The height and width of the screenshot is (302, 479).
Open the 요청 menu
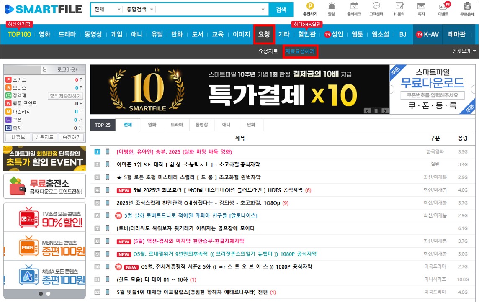click(264, 34)
